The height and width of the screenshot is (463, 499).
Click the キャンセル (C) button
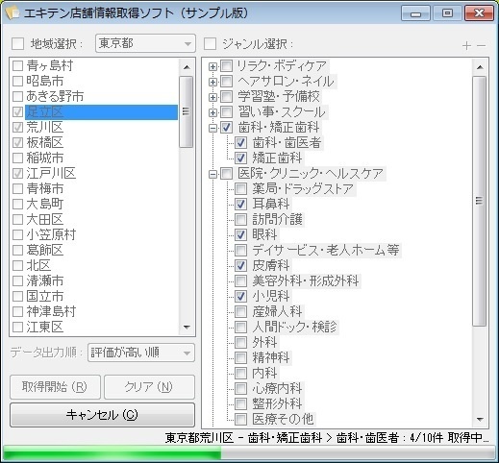[x=102, y=415]
